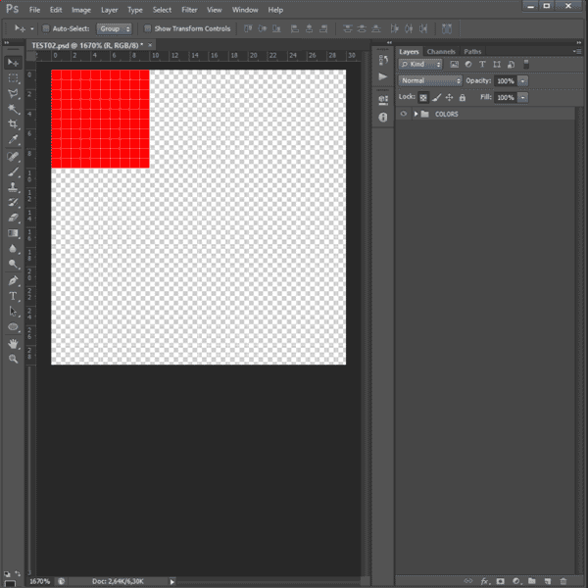Viewport: 588px width, 588px height.
Task: Select the Magic Wand tool
Action: click(13, 109)
